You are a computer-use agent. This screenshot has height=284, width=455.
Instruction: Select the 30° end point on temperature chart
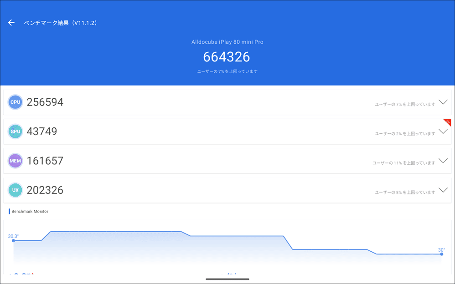click(442, 254)
